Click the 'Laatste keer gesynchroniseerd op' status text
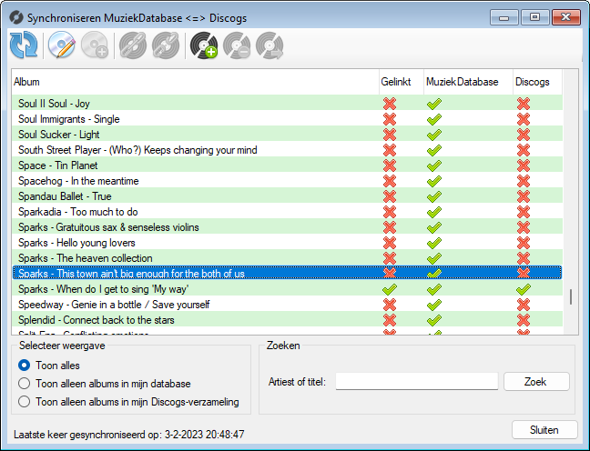 (129, 435)
